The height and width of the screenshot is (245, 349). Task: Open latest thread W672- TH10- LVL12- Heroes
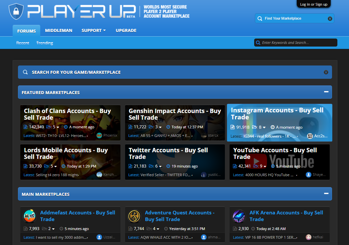(x=61, y=136)
